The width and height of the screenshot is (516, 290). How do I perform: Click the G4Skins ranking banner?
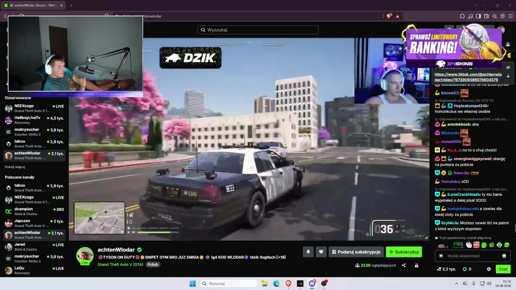tap(454, 48)
